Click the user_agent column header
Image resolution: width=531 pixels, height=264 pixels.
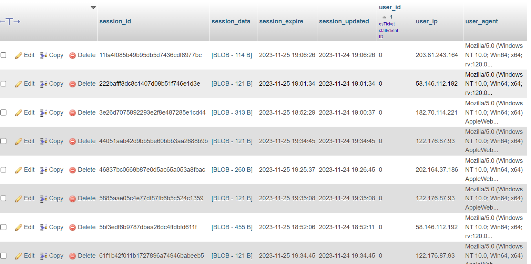(x=481, y=21)
